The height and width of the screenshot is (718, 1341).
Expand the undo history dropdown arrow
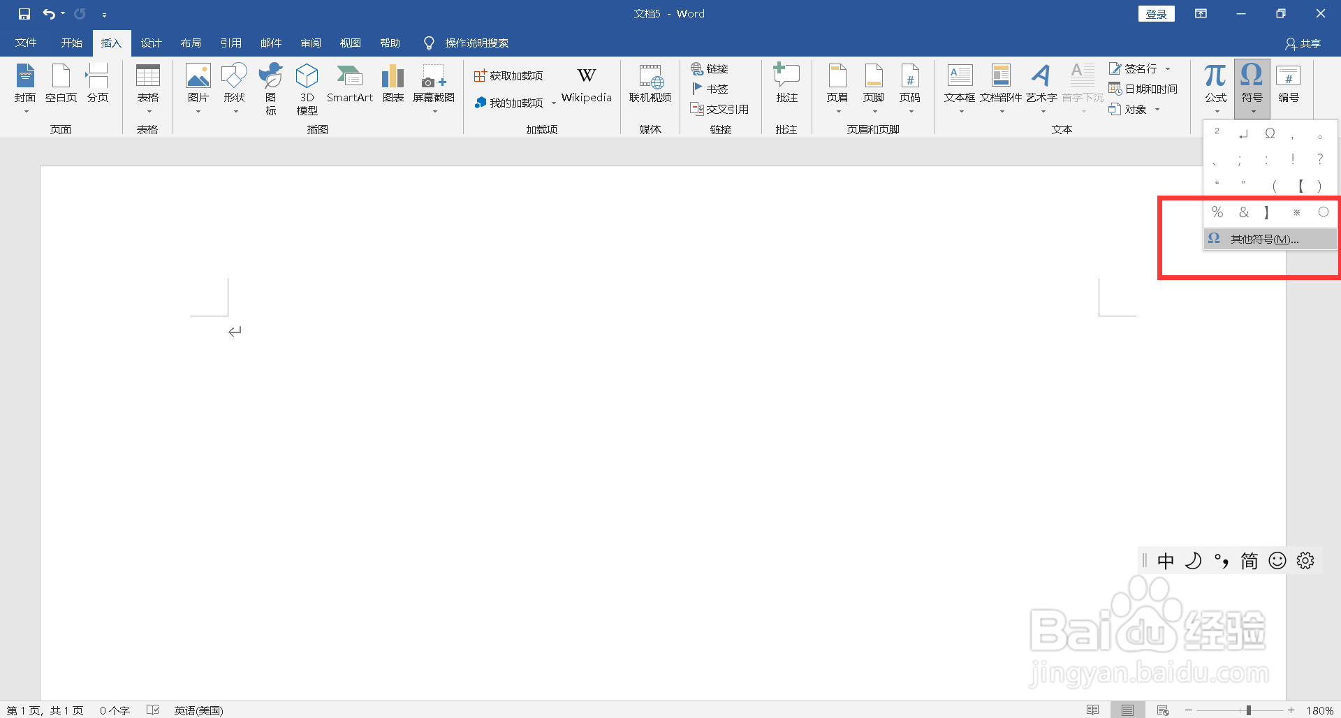tap(63, 14)
